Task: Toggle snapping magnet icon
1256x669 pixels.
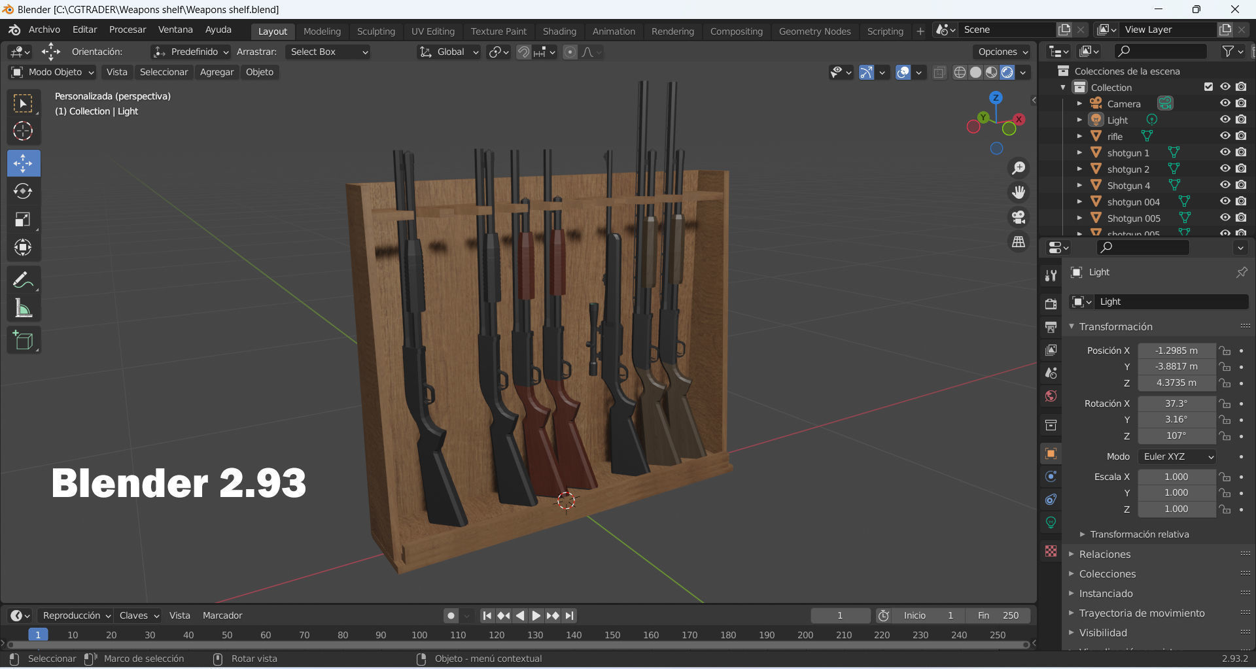Action: [x=523, y=52]
